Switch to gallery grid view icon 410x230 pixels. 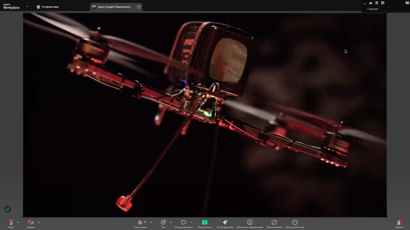383,3
